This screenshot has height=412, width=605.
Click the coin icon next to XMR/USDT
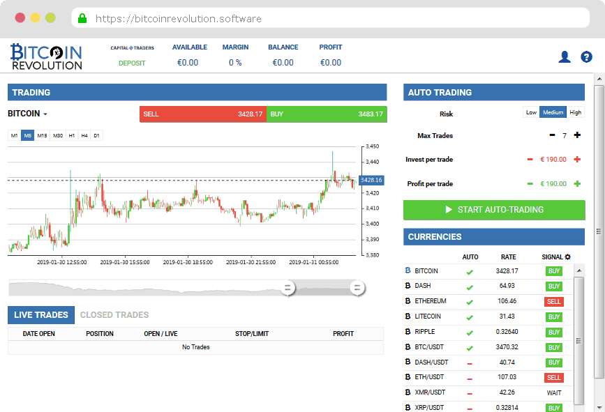click(408, 392)
